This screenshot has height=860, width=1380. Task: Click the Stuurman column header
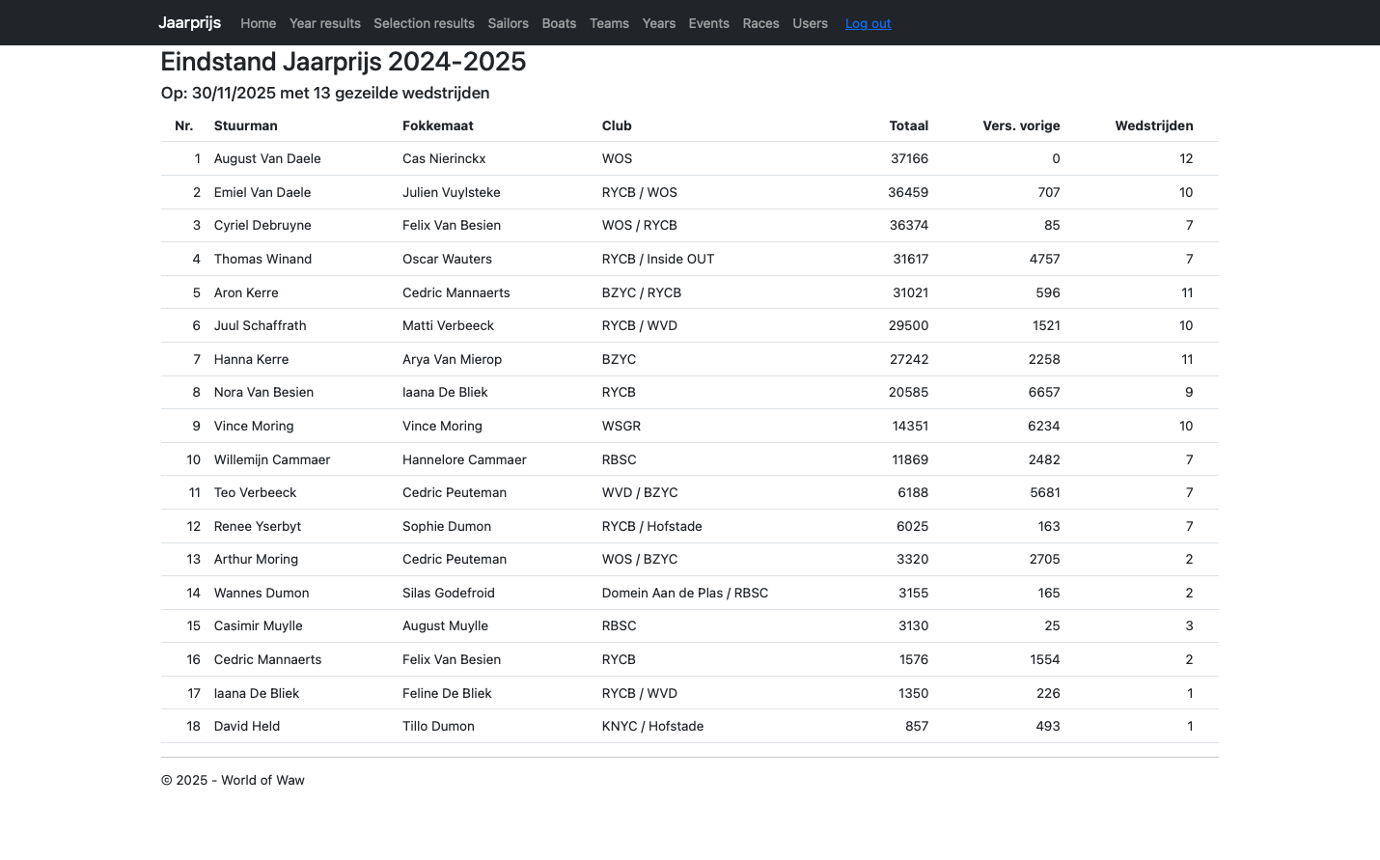tap(245, 125)
